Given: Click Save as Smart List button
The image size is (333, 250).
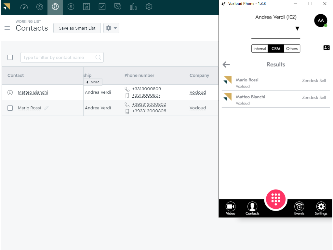Looking at the screenshot, I should click(x=77, y=28).
